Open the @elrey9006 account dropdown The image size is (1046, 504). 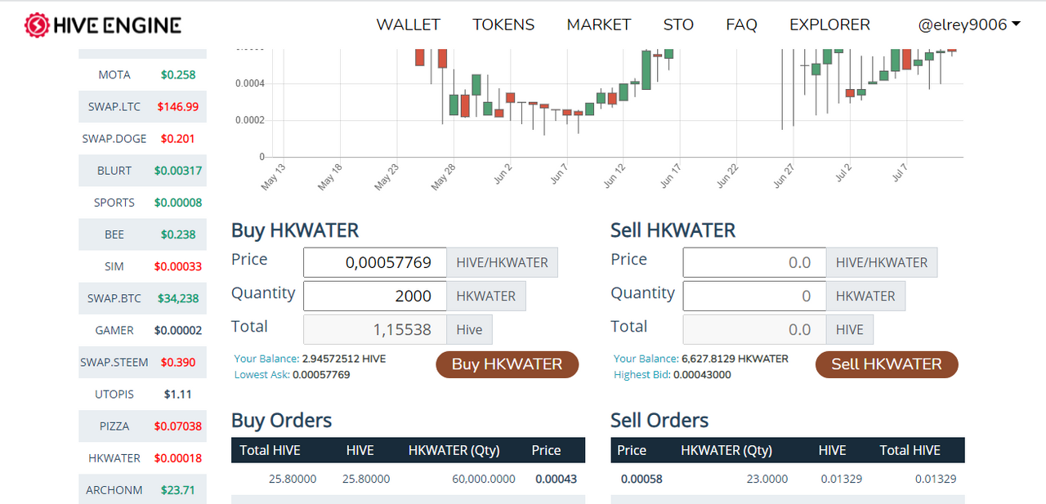pos(969,25)
